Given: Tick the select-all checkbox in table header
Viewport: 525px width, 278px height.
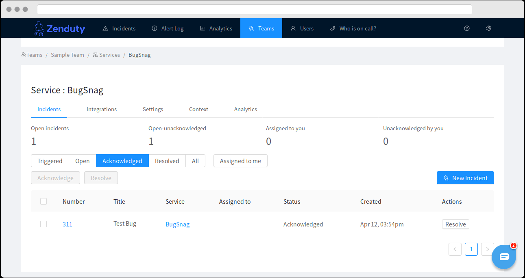Looking at the screenshot, I should click(44, 201).
